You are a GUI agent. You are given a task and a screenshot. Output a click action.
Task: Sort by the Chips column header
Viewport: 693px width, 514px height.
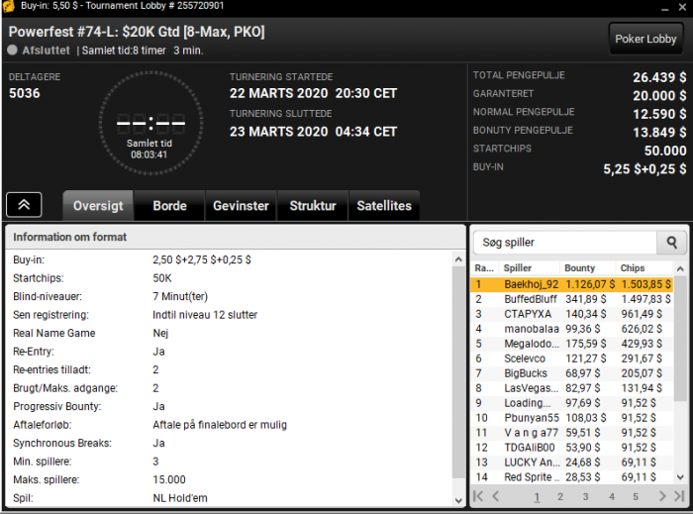[643, 268]
